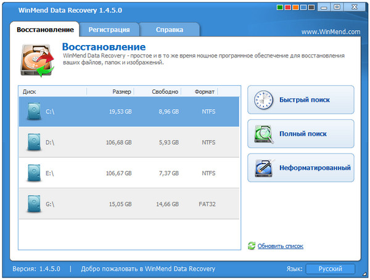
Task: Click the D:\ drive icon
Action: coord(33,142)
